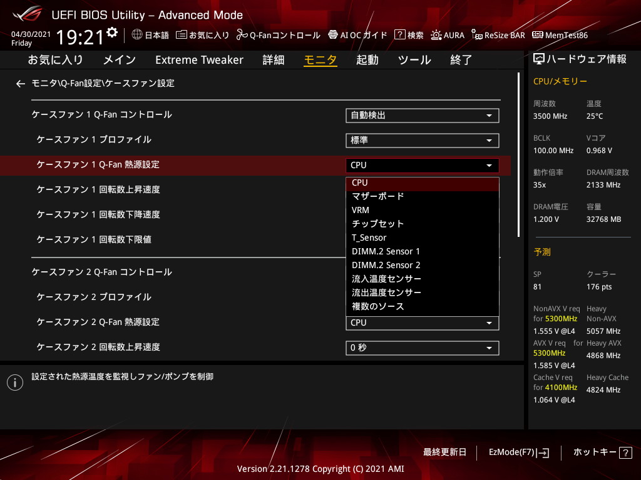Click the 19:21 clock display
This screenshot has height=480, width=641.
80,37
